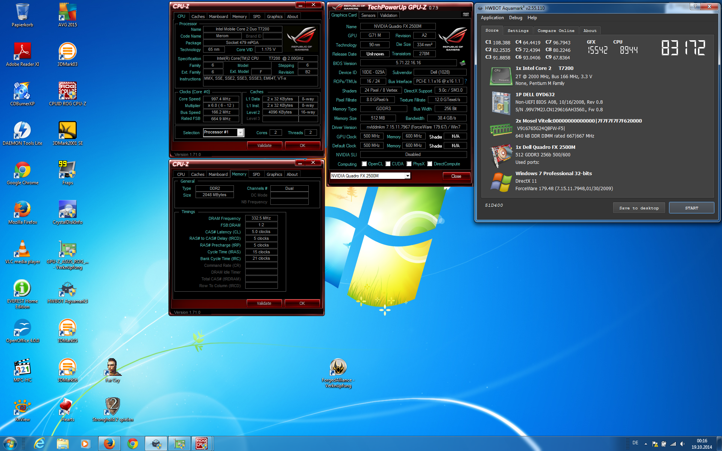Image resolution: width=722 pixels, height=451 pixels.
Task: Launch MPC-HC desktop shortcut
Action: click(x=23, y=370)
